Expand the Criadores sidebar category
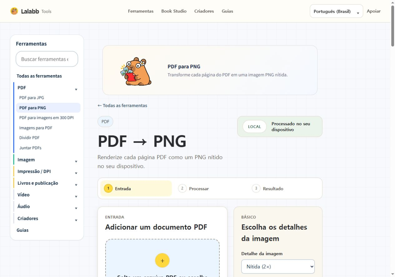The height and width of the screenshot is (277, 395). click(76, 220)
